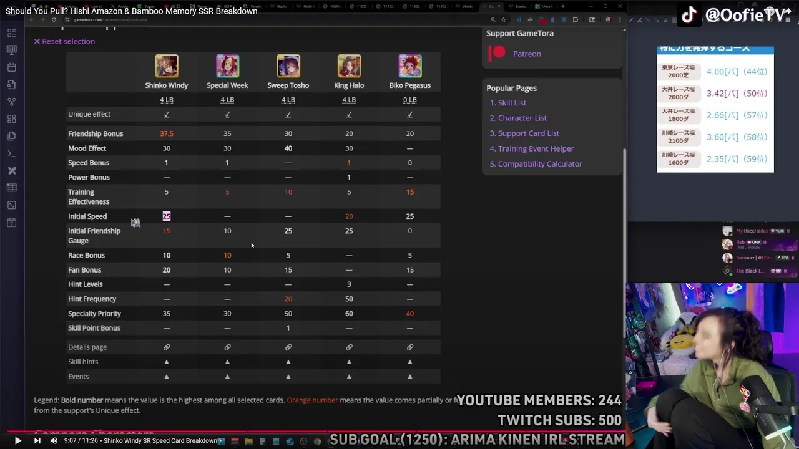The width and height of the screenshot is (799, 449).
Task: Open Sweep Tosho details page link icon
Action: point(288,347)
